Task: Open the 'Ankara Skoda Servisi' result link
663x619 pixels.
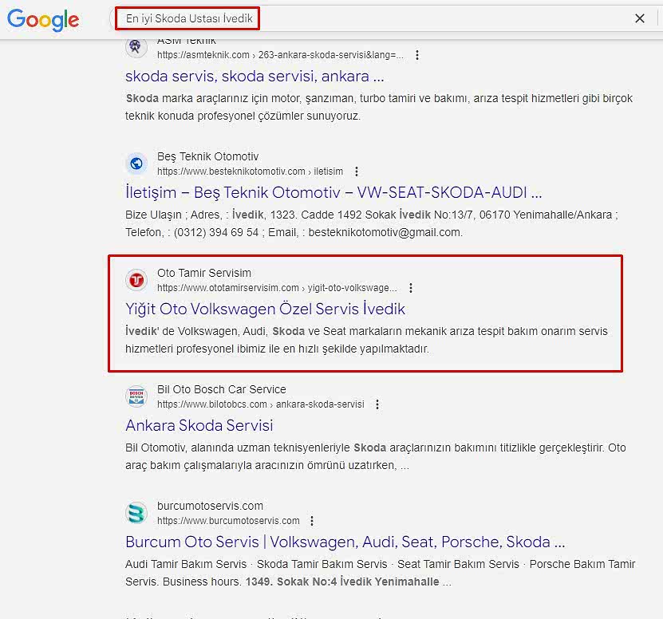Action: coord(199,425)
